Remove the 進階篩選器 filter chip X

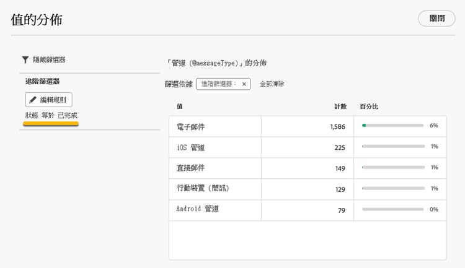tap(244, 84)
